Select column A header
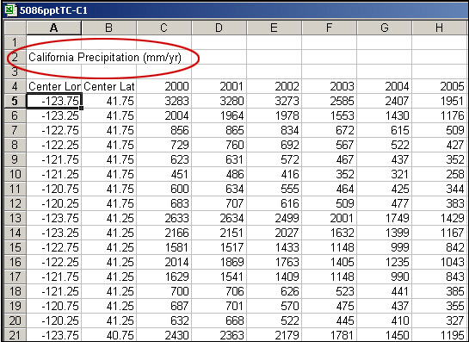The width and height of the screenshot is (469, 342). 54,28
